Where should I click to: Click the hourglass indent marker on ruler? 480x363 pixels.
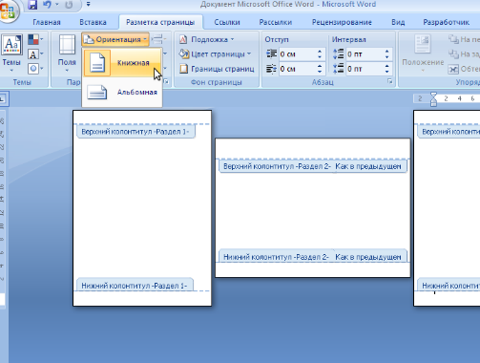[x=433, y=98]
